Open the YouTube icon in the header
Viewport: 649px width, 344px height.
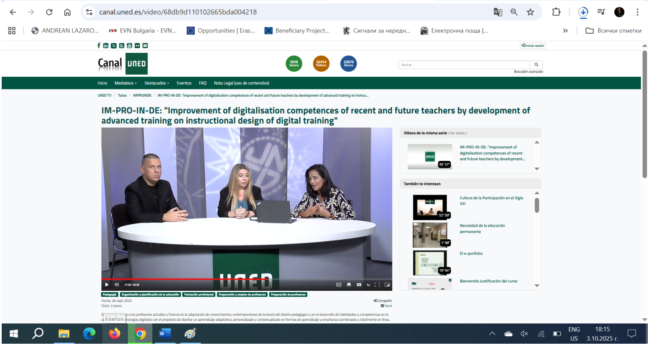(x=129, y=46)
